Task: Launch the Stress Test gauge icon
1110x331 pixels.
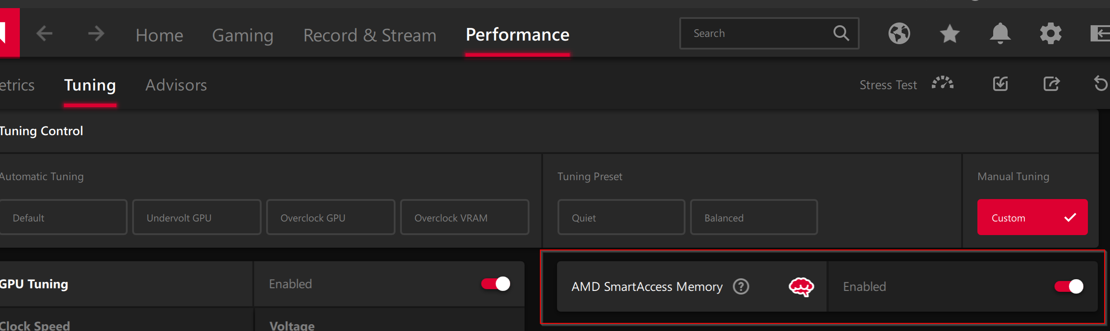Action: [943, 84]
